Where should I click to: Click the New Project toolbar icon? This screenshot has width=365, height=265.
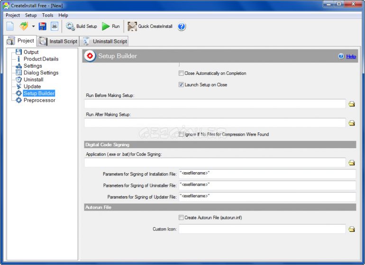coord(10,26)
